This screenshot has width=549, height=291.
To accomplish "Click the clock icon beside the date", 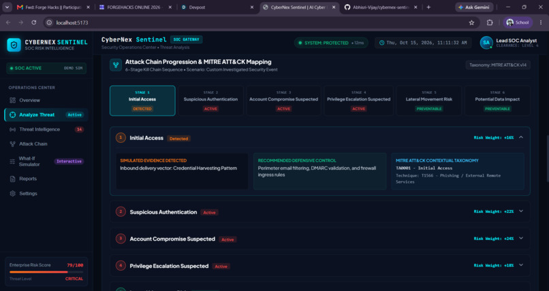I will tap(381, 43).
